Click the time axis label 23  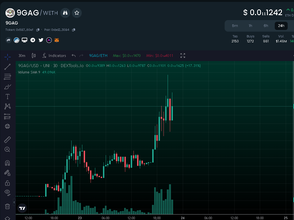pos(80,218)
